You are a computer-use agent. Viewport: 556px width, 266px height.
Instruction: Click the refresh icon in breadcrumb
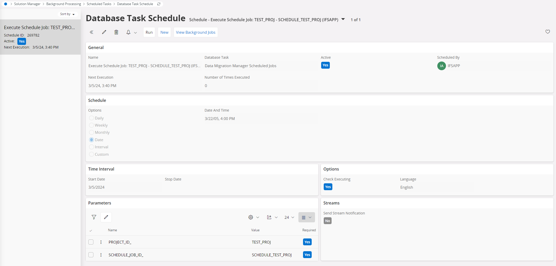pos(159,4)
